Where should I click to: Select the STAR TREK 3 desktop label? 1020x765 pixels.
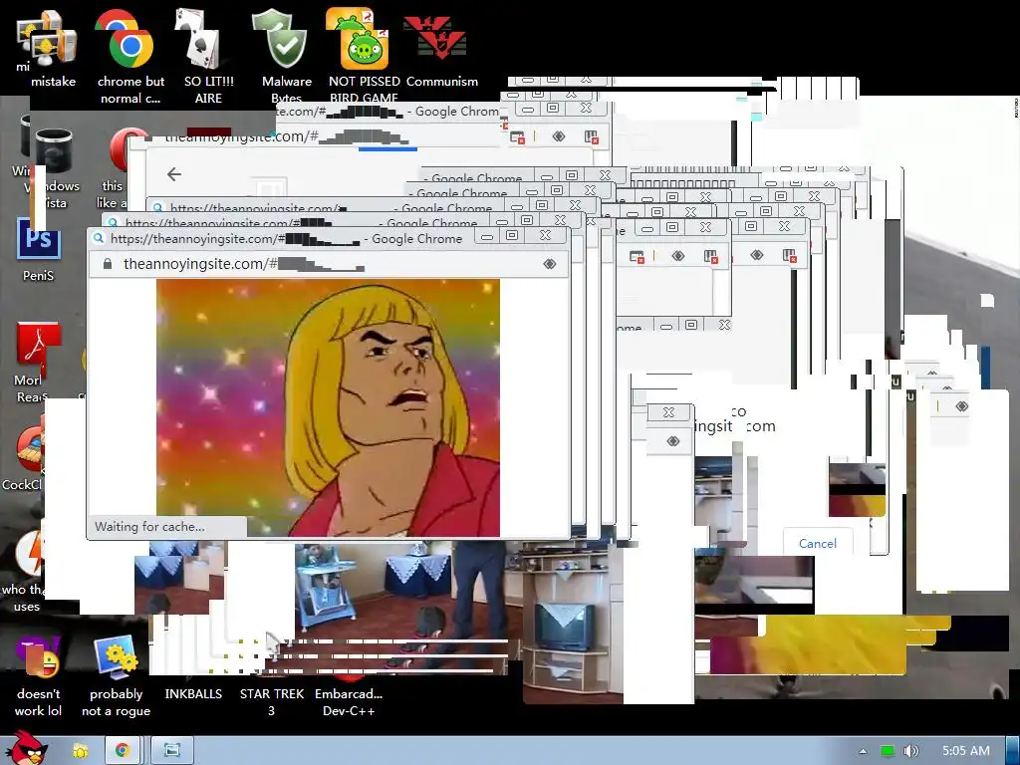click(x=271, y=702)
